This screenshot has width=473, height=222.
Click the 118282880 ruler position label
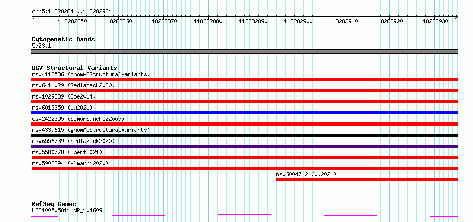click(208, 21)
